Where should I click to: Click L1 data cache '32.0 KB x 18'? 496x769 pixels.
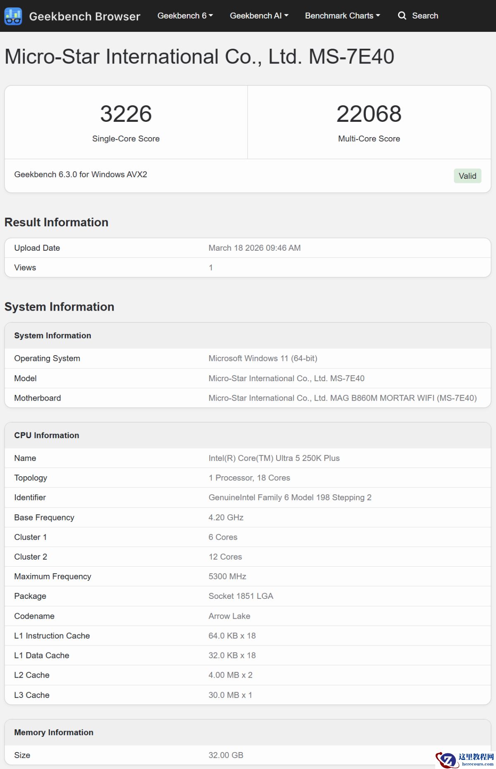click(232, 655)
